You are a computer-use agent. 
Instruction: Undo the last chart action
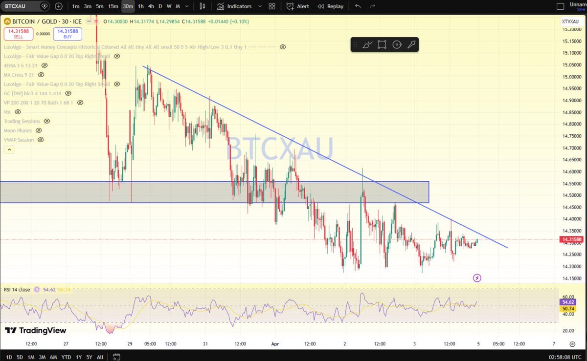coord(358,6)
